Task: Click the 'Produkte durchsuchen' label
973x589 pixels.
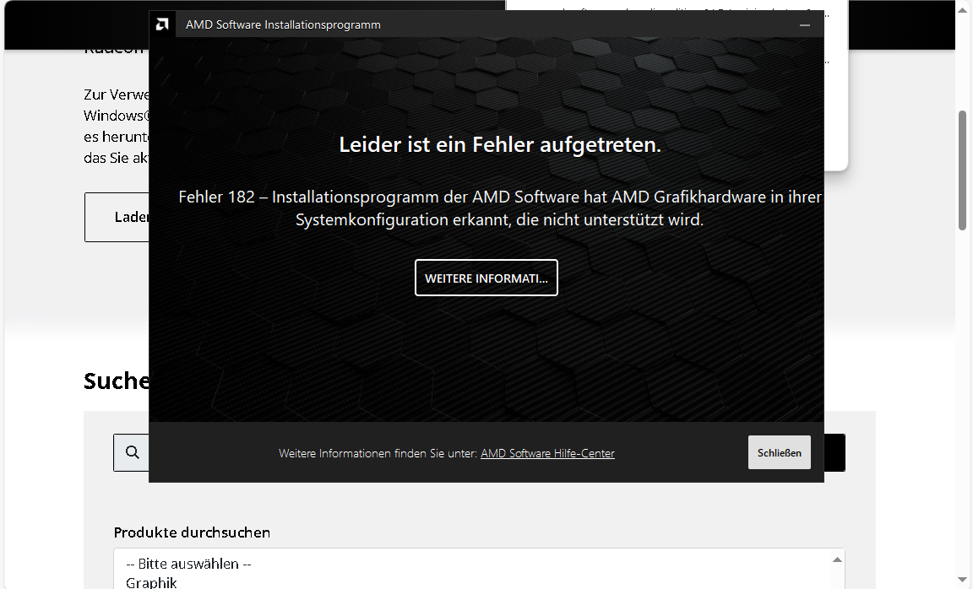Action: point(192,532)
